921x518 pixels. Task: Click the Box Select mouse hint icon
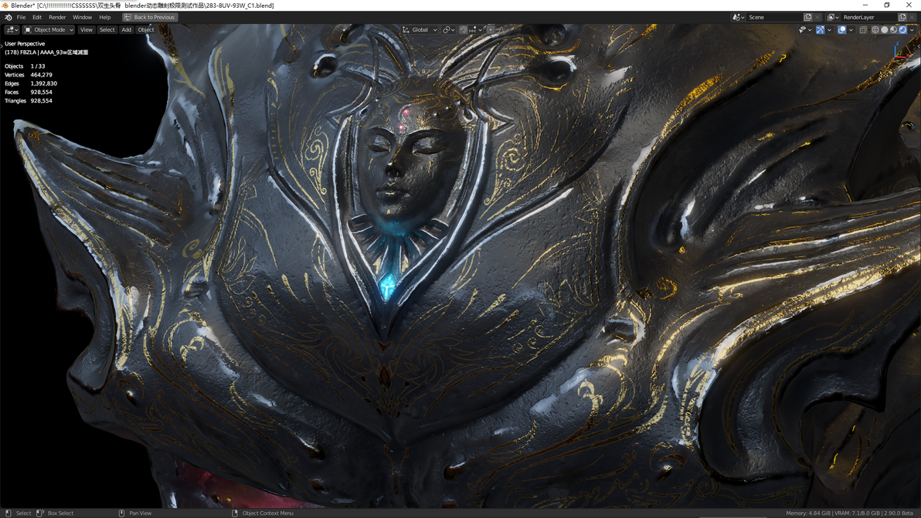tap(40, 513)
